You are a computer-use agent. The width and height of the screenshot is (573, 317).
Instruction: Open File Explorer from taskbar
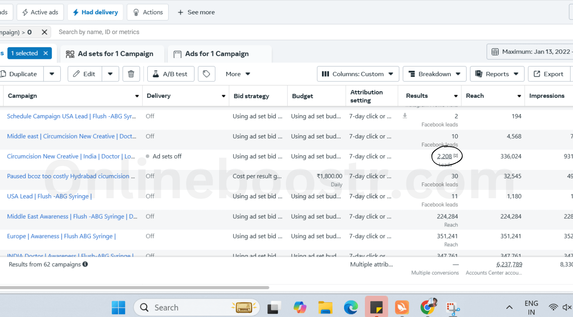325,307
